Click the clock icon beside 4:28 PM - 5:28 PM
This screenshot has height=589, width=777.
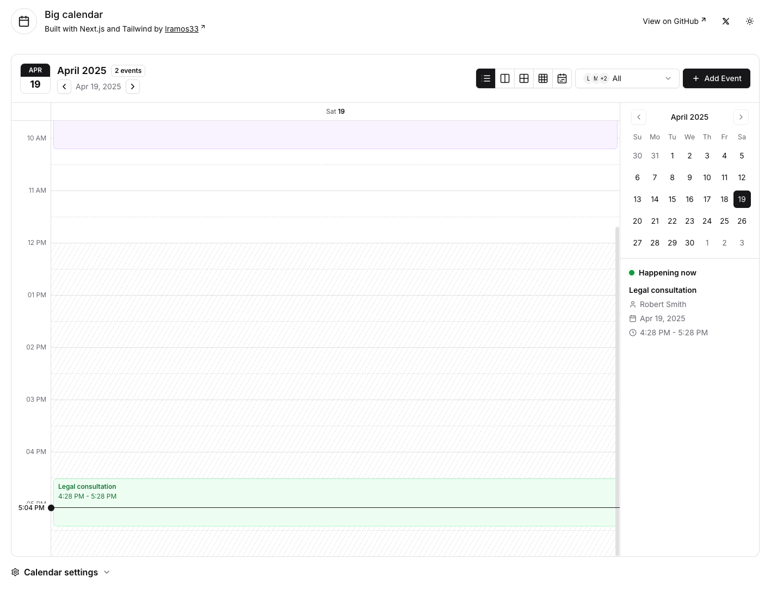pos(633,333)
